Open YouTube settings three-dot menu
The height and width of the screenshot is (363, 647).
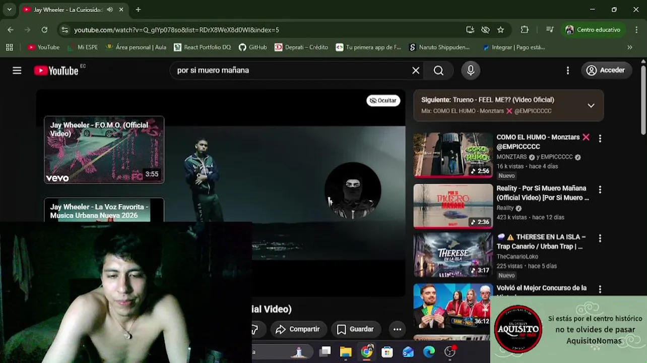point(568,71)
